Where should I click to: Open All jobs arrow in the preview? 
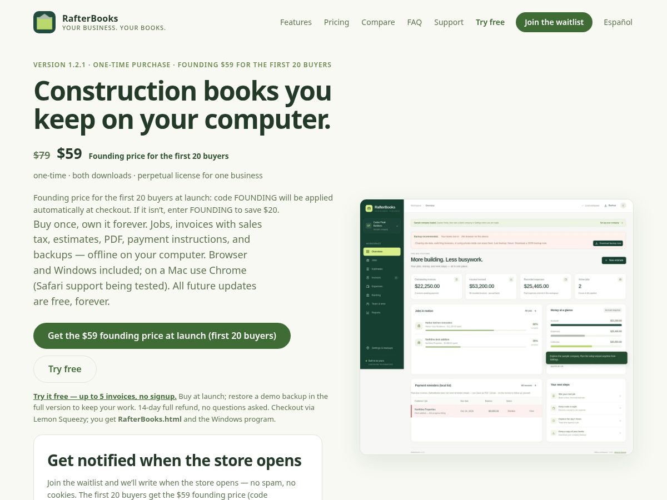[x=535, y=311]
